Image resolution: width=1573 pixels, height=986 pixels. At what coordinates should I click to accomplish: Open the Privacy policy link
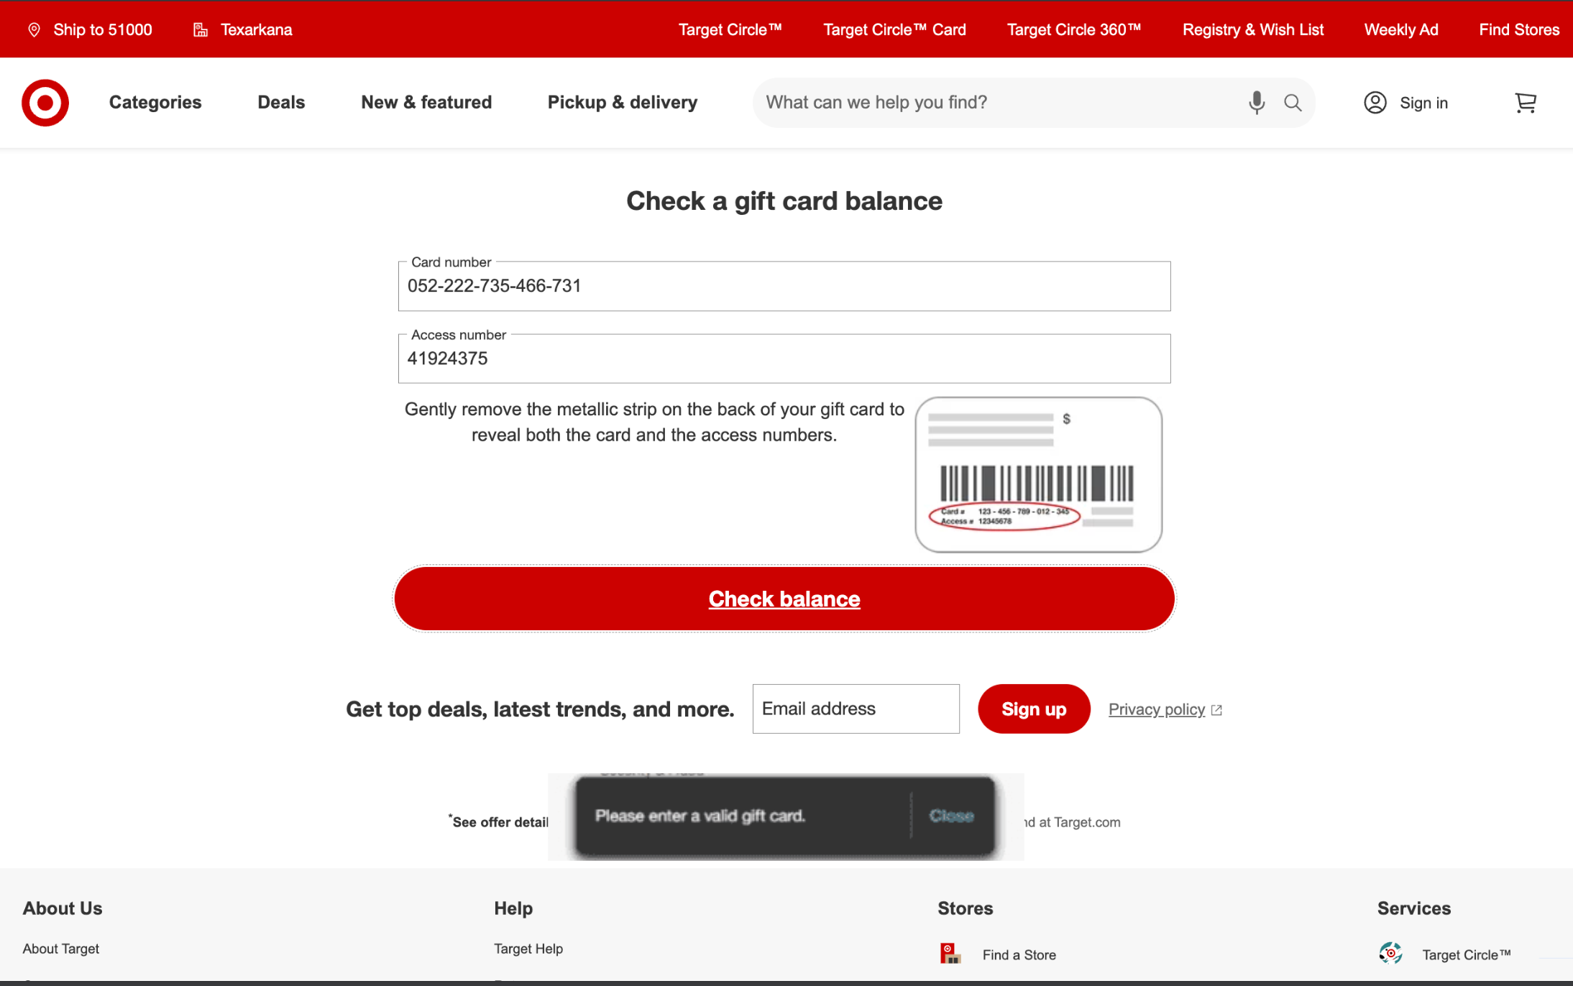point(1156,709)
